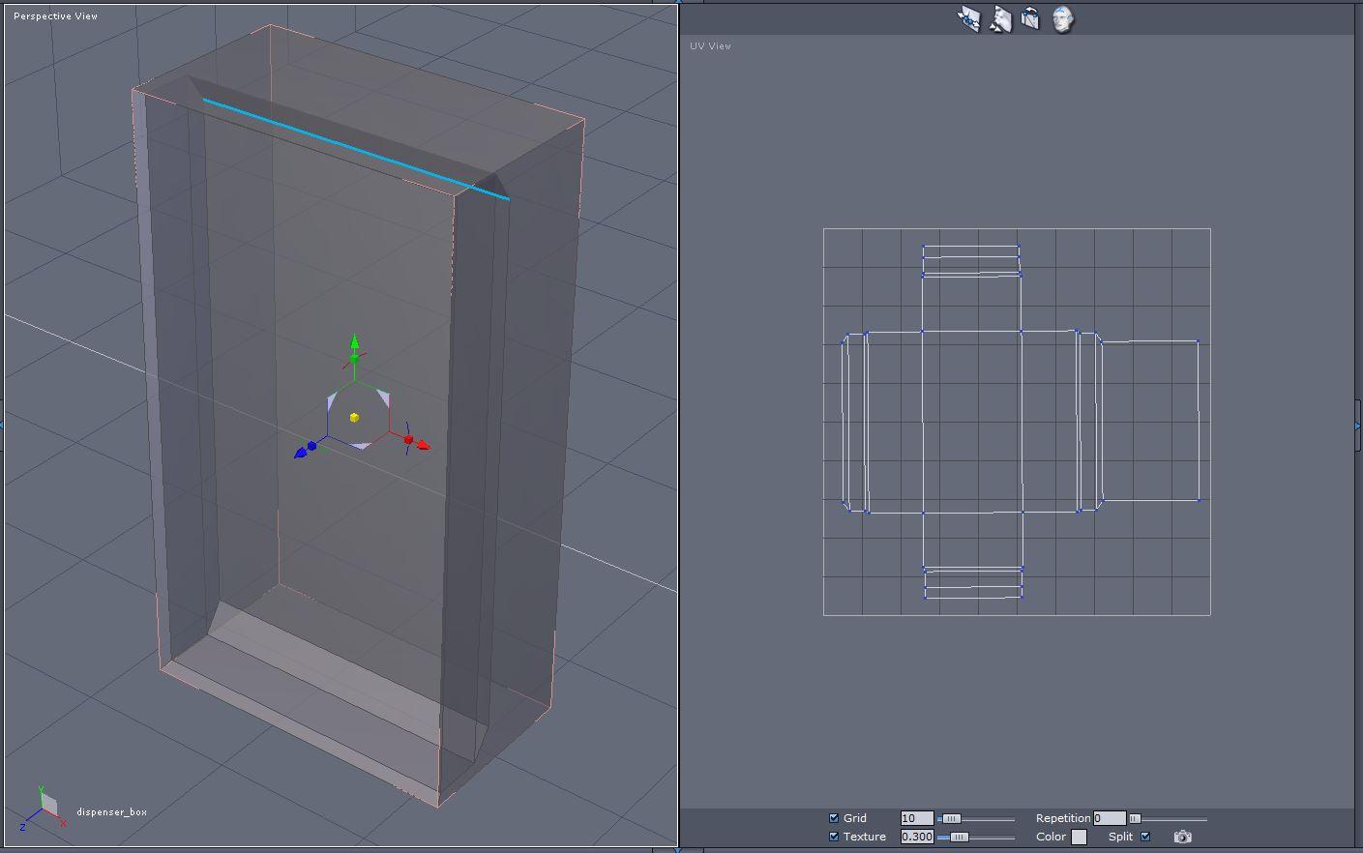
Task: Open the Color swatch picker
Action: 1079,838
